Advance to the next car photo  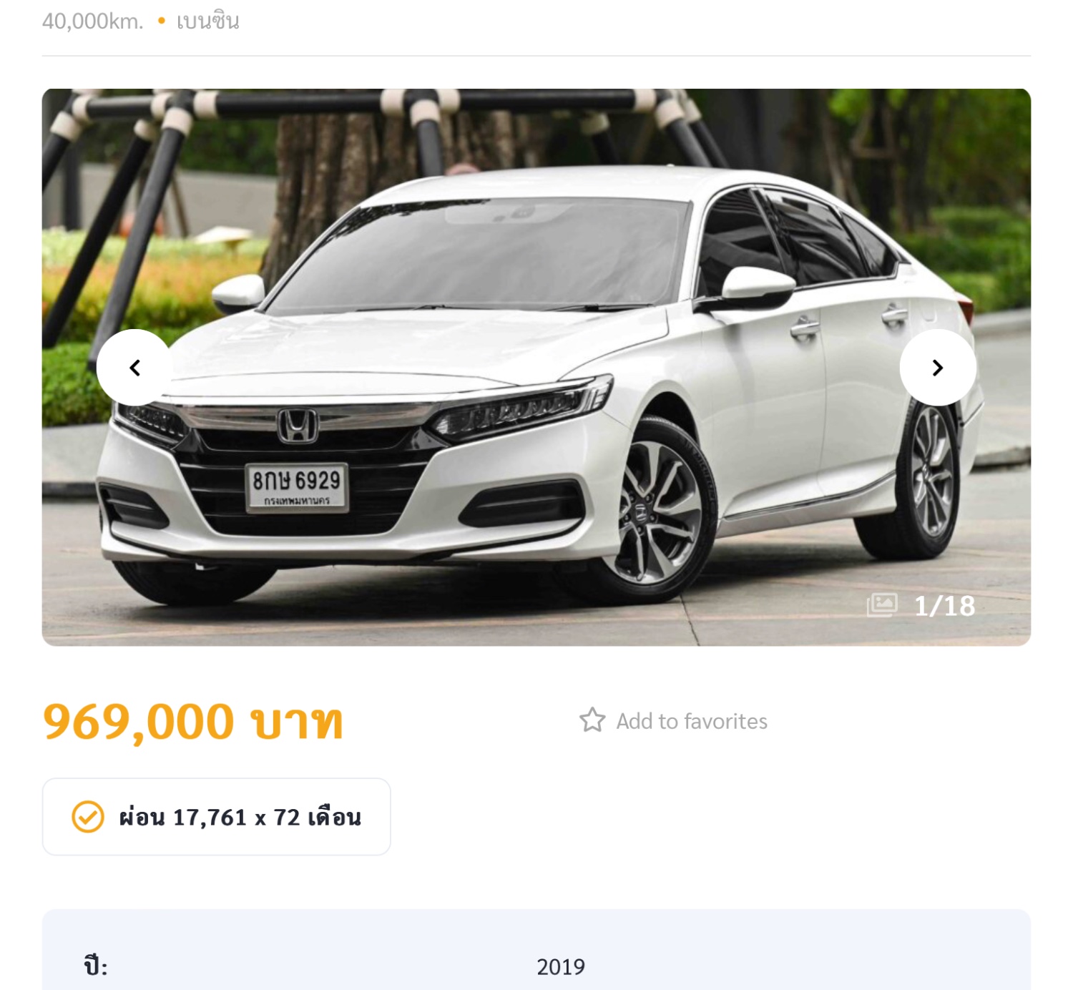(938, 368)
